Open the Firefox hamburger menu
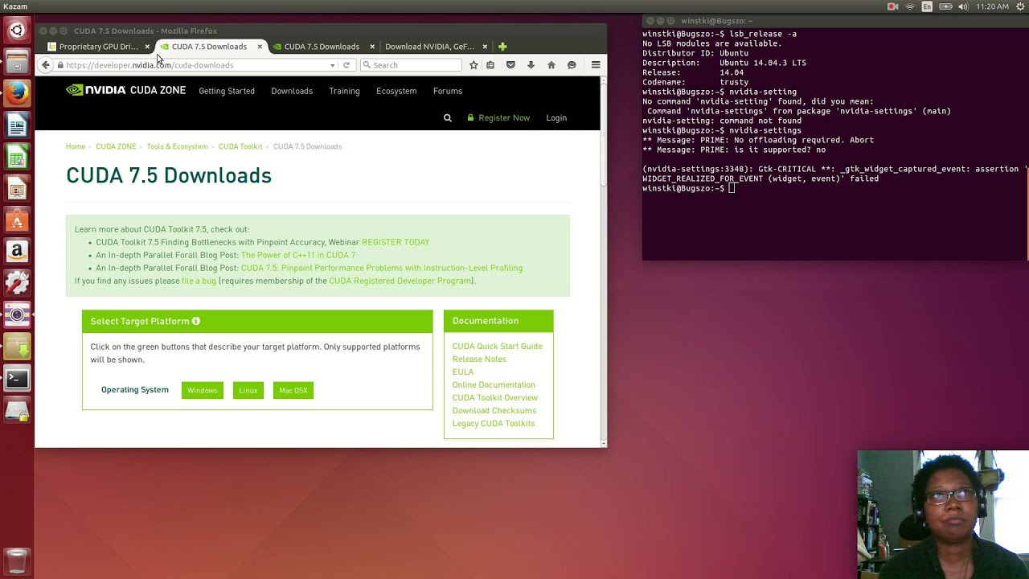1029x579 pixels. click(596, 65)
